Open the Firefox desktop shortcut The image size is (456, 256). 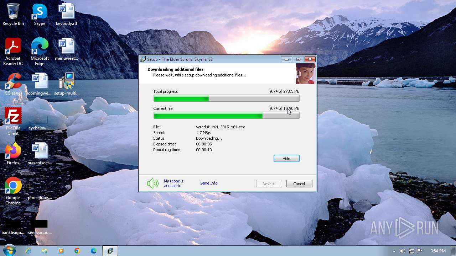13,154
